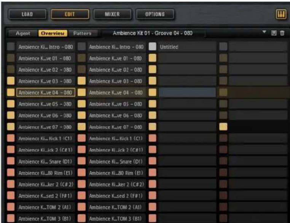Switch to the EDIT page
Viewport: 290px width, 223px height.
(70, 14)
